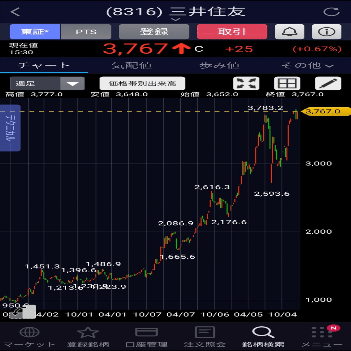Screen dimensions: 351x351
Task: Expand stock selector chevron under title
Action: tap(175, 20)
